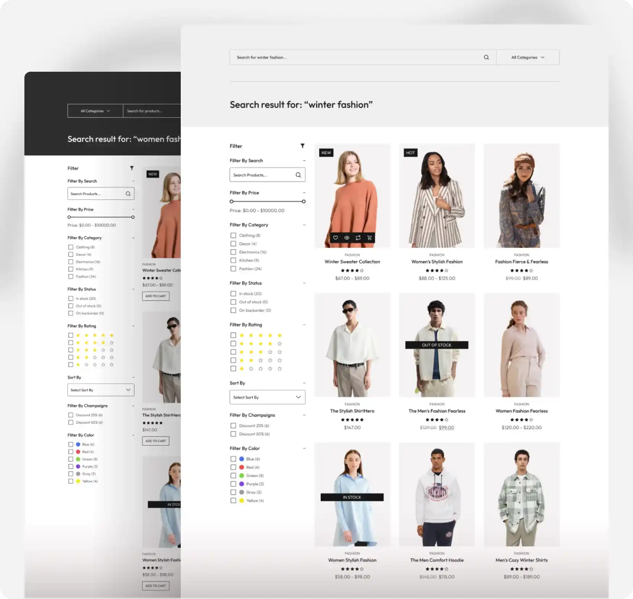The height and width of the screenshot is (599, 633).
Task: Enable the In stock (20) status filter
Action: 233,293
